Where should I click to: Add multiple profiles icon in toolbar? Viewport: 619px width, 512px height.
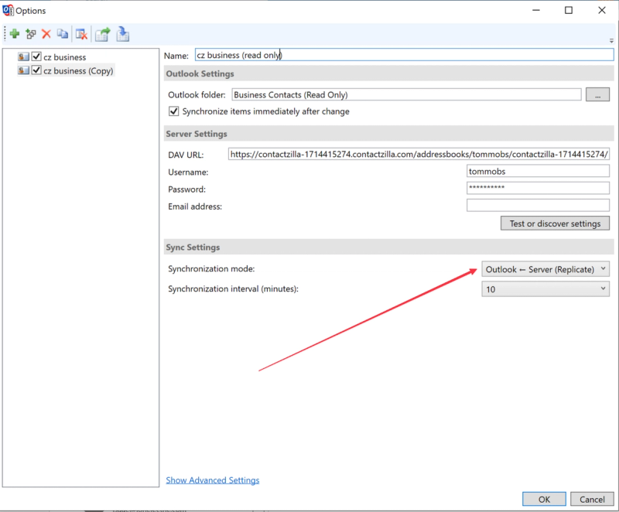coord(31,34)
